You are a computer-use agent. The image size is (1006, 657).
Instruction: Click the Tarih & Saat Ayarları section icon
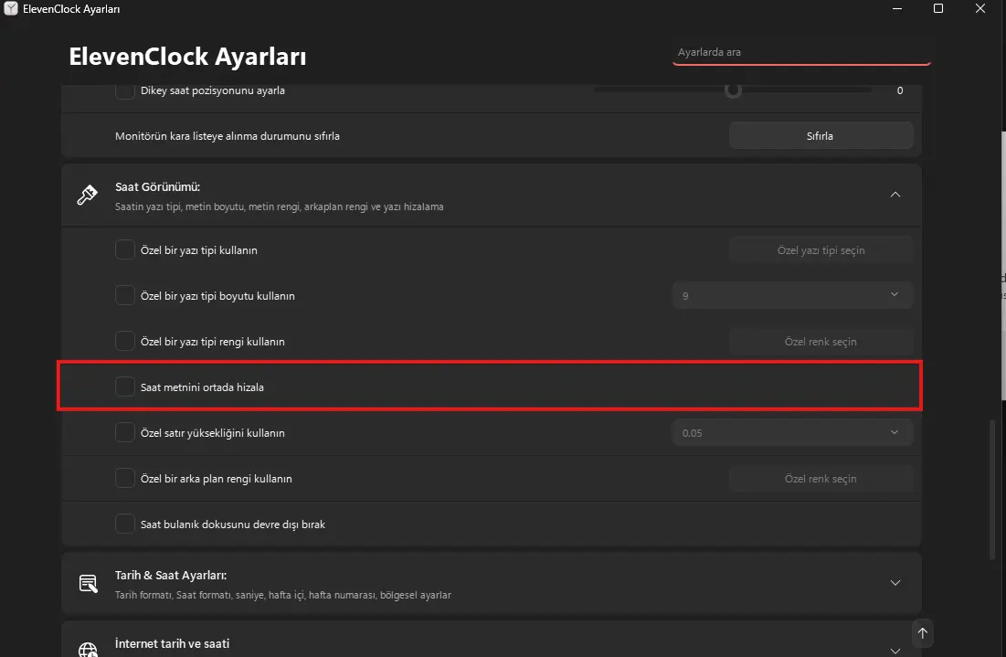click(x=88, y=583)
